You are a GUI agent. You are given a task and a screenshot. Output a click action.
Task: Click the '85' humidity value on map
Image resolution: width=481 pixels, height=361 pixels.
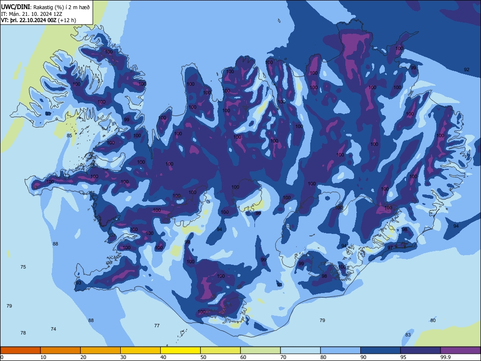(x=69, y=135)
